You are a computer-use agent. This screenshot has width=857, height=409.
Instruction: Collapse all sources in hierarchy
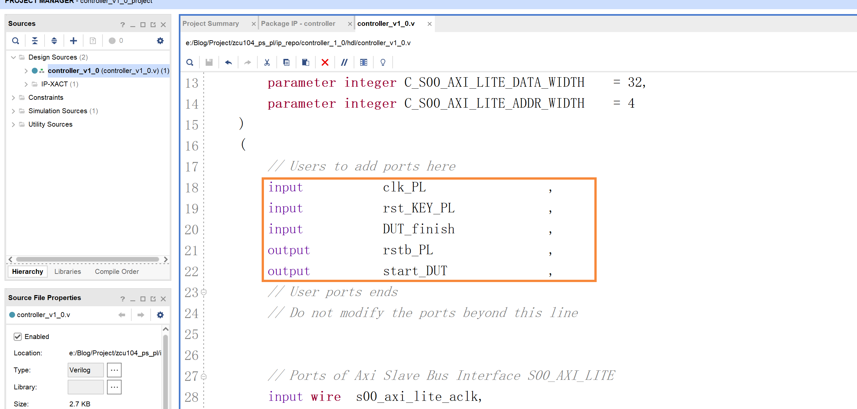coord(35,41)
